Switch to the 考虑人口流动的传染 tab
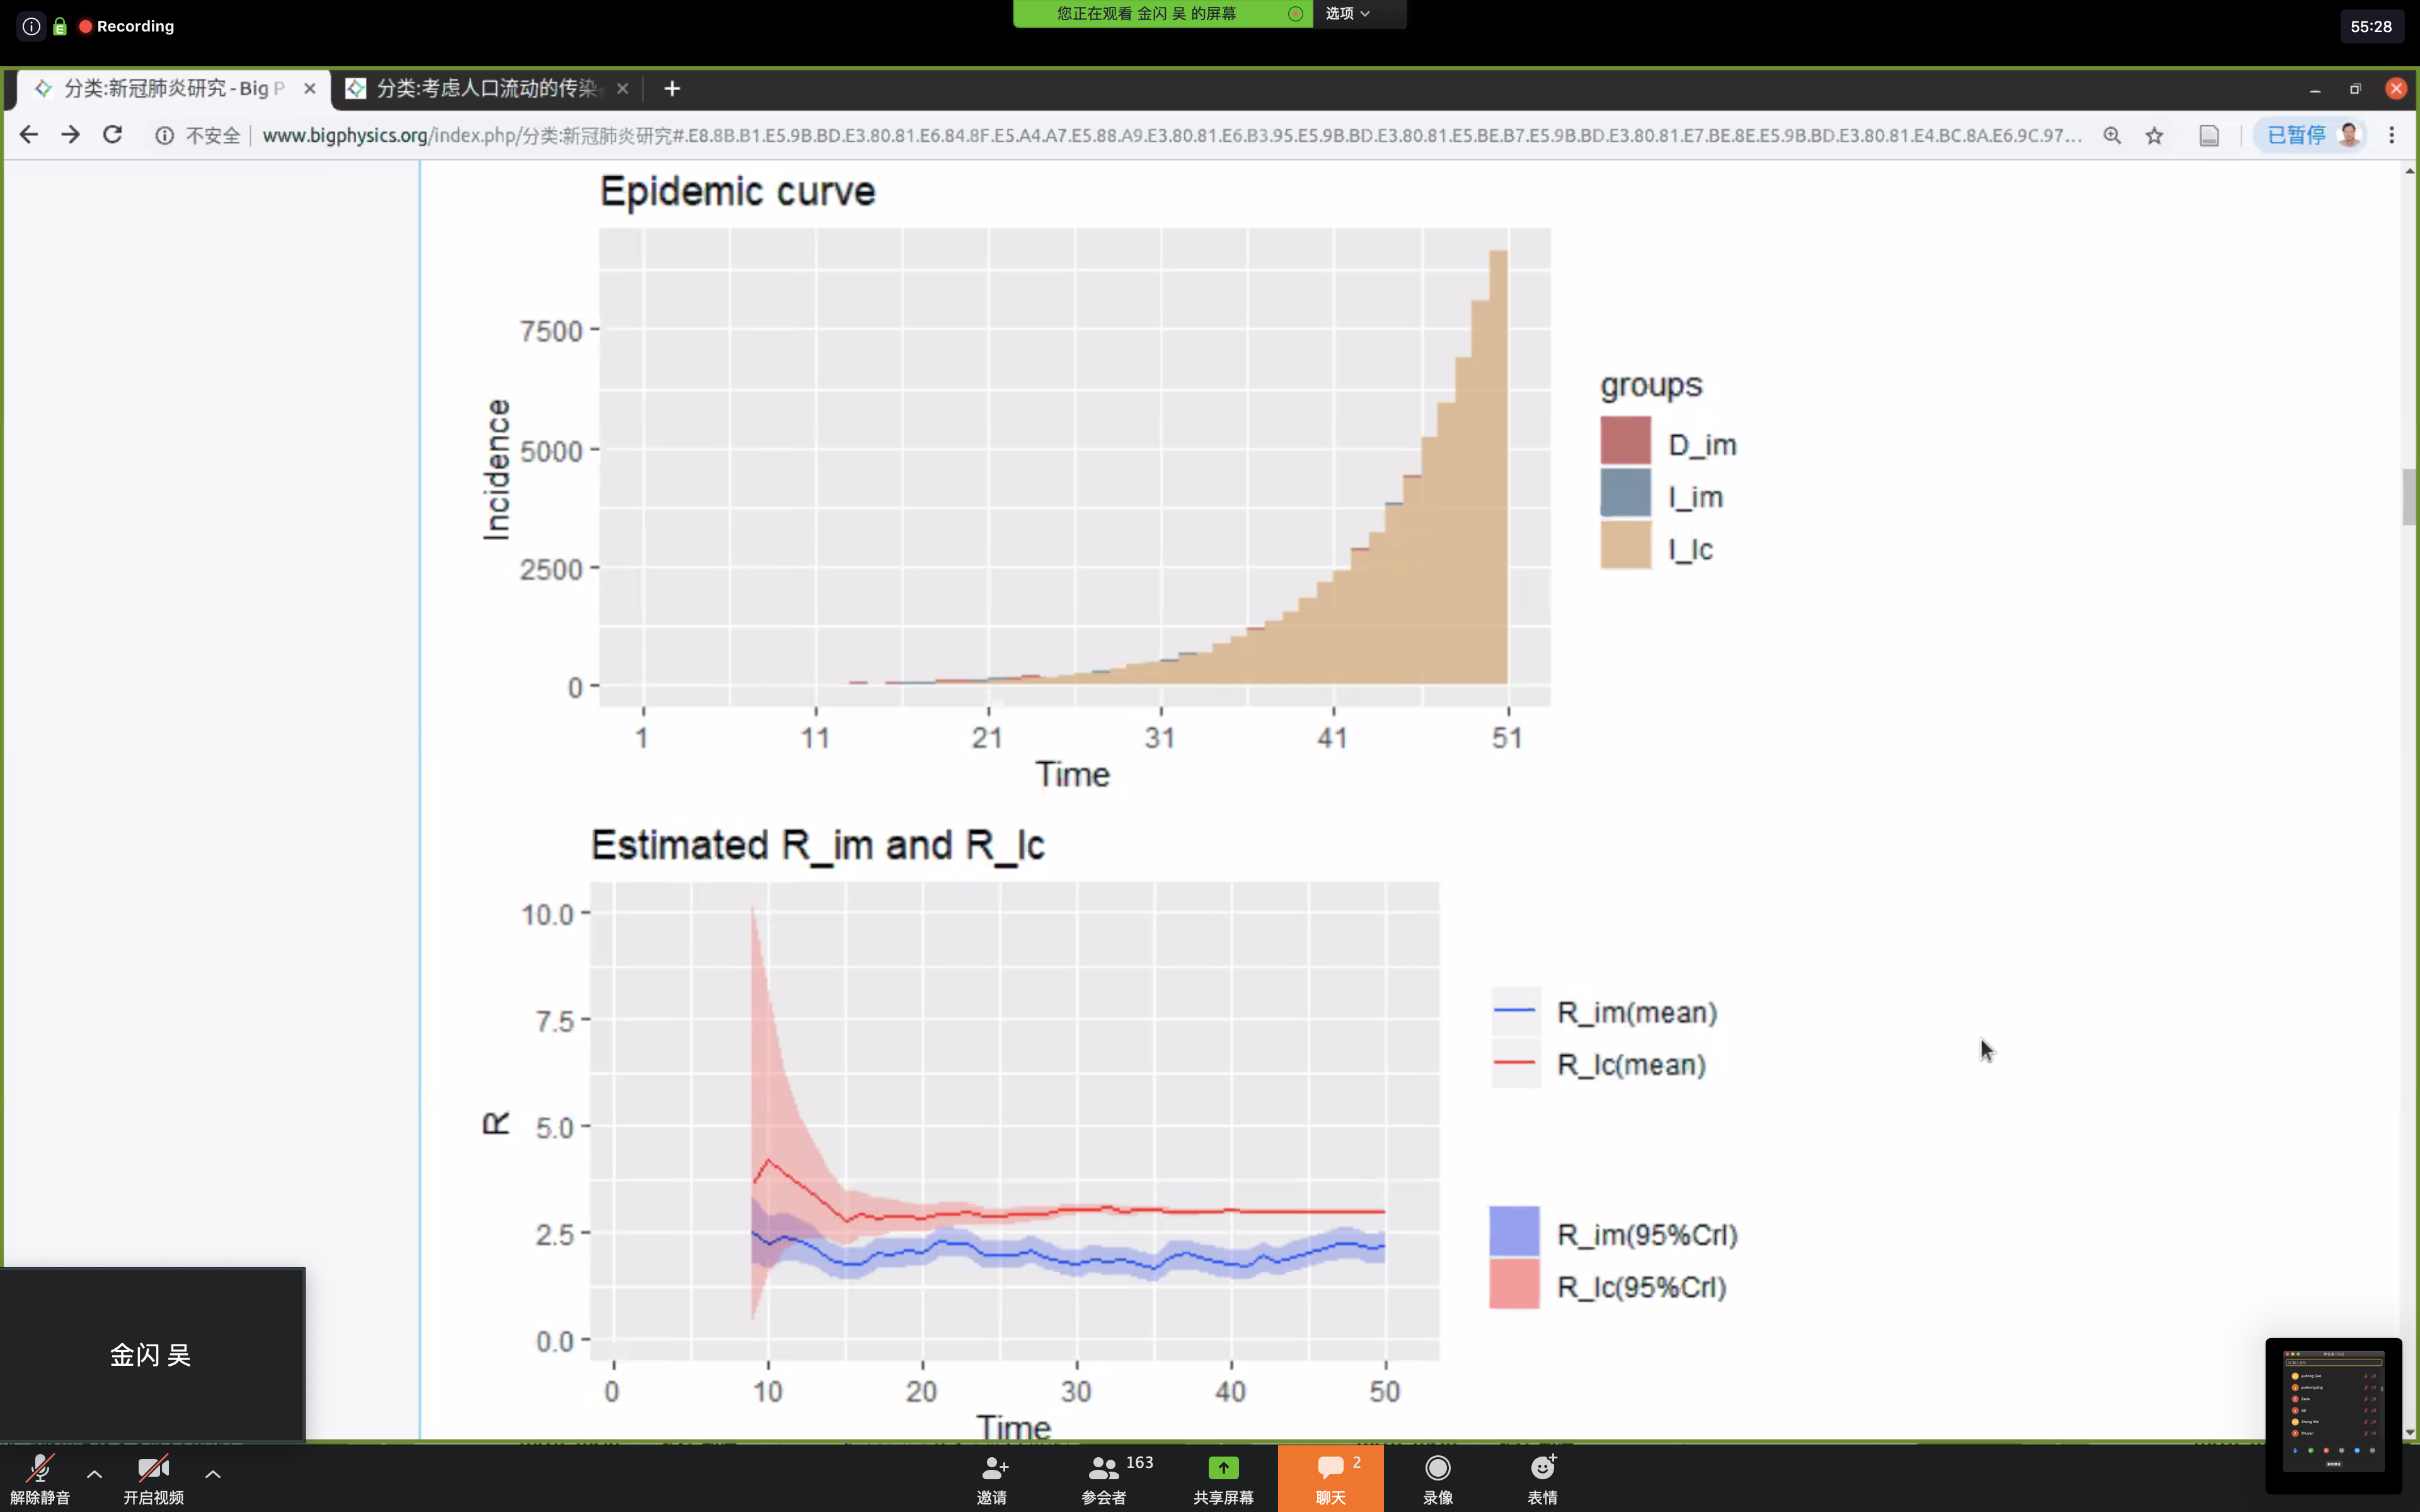Screen dimensions: 2420x1512 coord(485,89)
